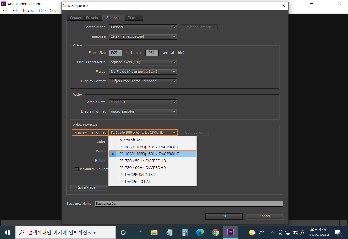Enable the Maximum Bit Depth checkbox
348x239 pixels.
pos(77,169)
